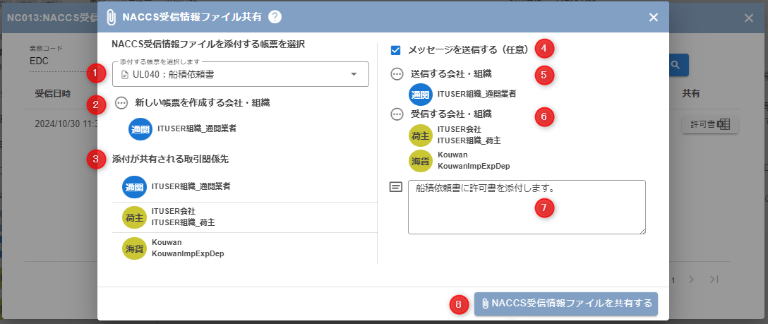Click the message text area containing 船積依頼書に許可書を添付します
Image resolution: width=768 pixels, height=324 pixels.
527,207
